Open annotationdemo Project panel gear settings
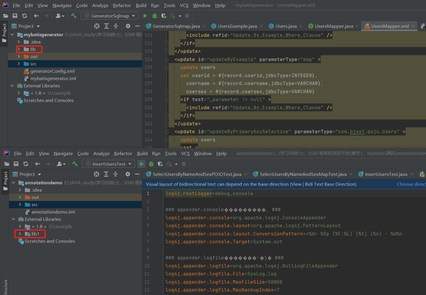 click(127, 174)
